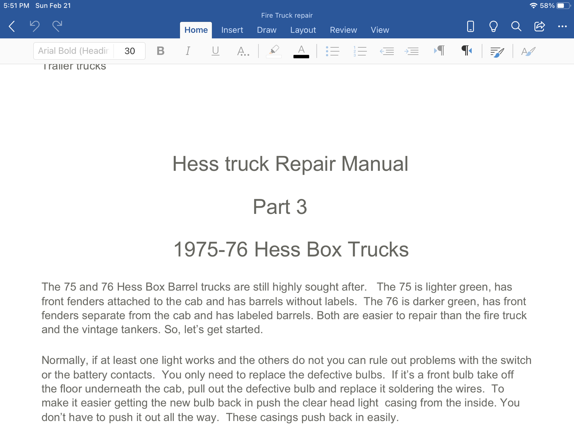This screenshot has width=574, height=430.
Task: Open the Styles gallery icon
Action: point(528,51)
